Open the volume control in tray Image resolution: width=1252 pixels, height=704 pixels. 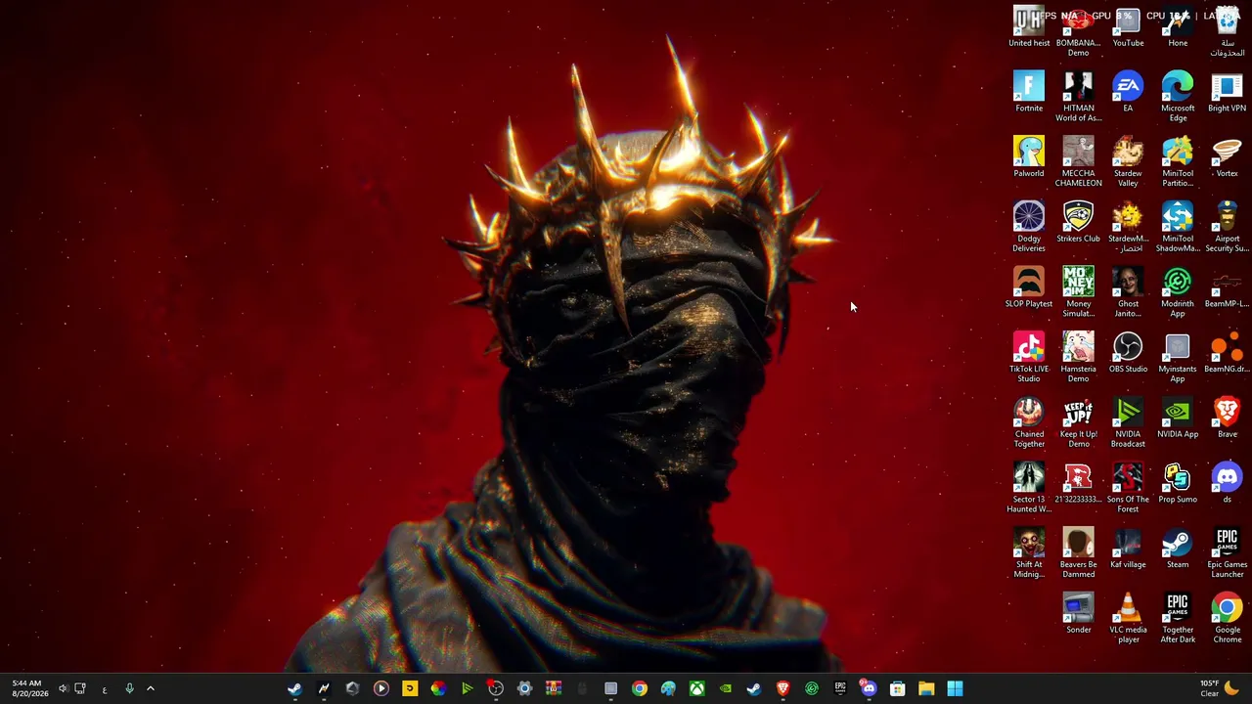coord(63,689)
